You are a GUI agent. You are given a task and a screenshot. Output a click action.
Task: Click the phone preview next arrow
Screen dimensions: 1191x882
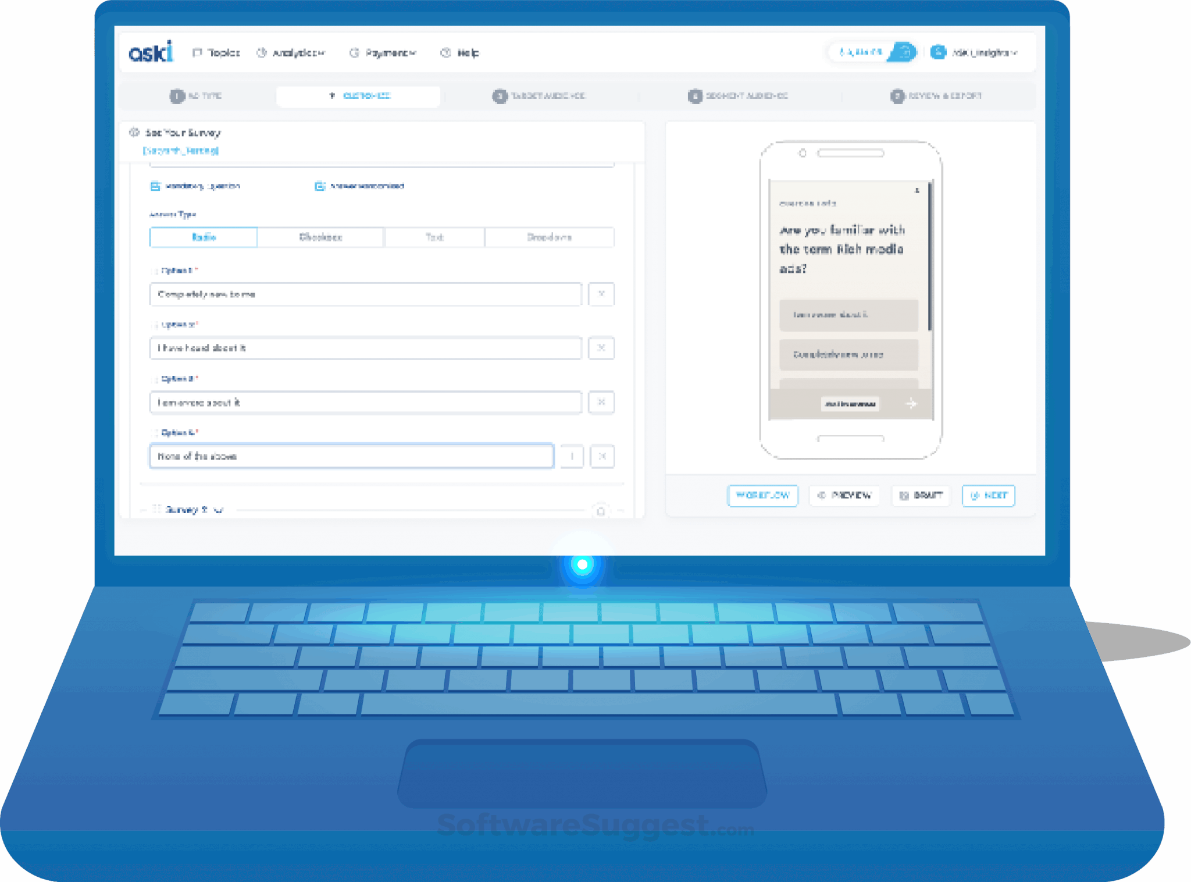[x=911, y=403]
